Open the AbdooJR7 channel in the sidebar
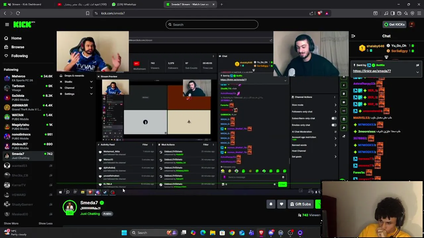The width and height of the screenshot is (424, 238). (x=28, y=146)
